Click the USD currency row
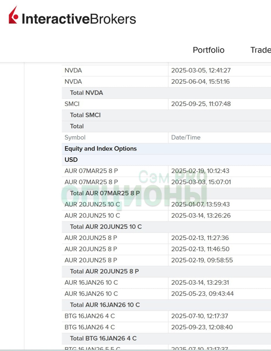 (x=166, y=160)
